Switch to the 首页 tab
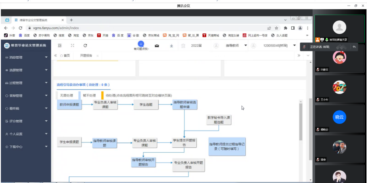 [65, 56]
